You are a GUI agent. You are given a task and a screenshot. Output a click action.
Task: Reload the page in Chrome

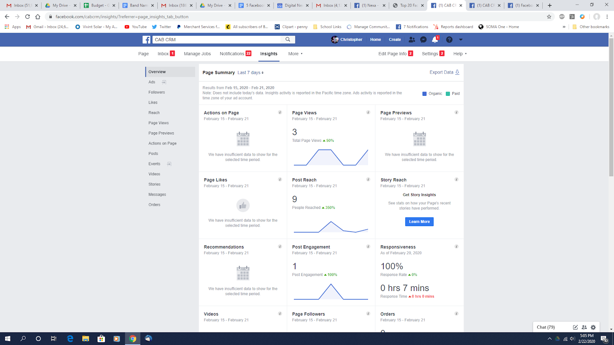[x=27, y=16]
